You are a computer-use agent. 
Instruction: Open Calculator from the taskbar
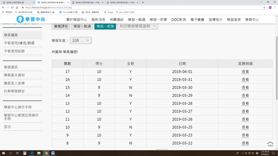click(x=24, y=153)
